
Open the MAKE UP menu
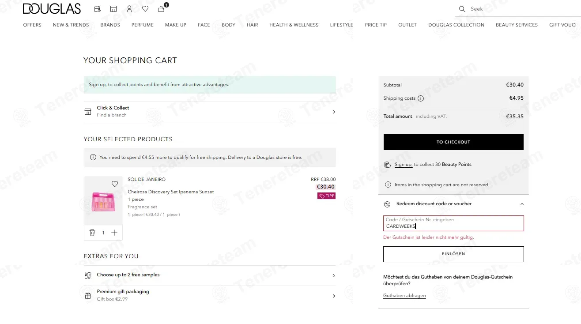pyautogui.click(x=176, y=25)
